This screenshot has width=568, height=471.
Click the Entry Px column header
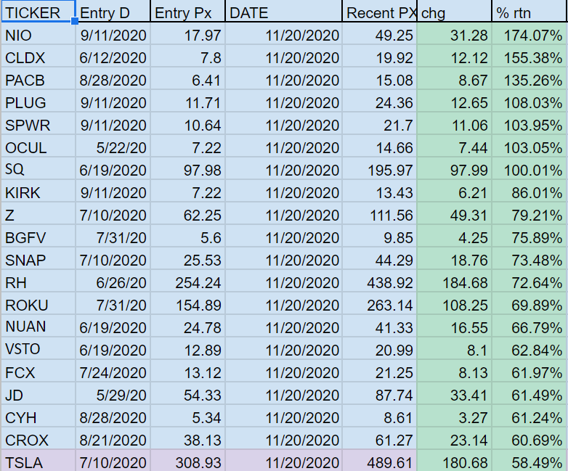[x=187, y=11]
